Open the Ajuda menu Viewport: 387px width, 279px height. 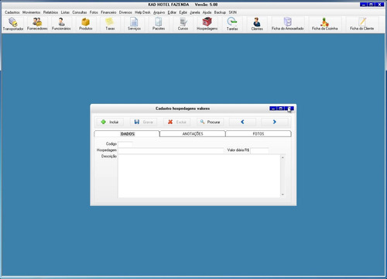click(207, 12)
